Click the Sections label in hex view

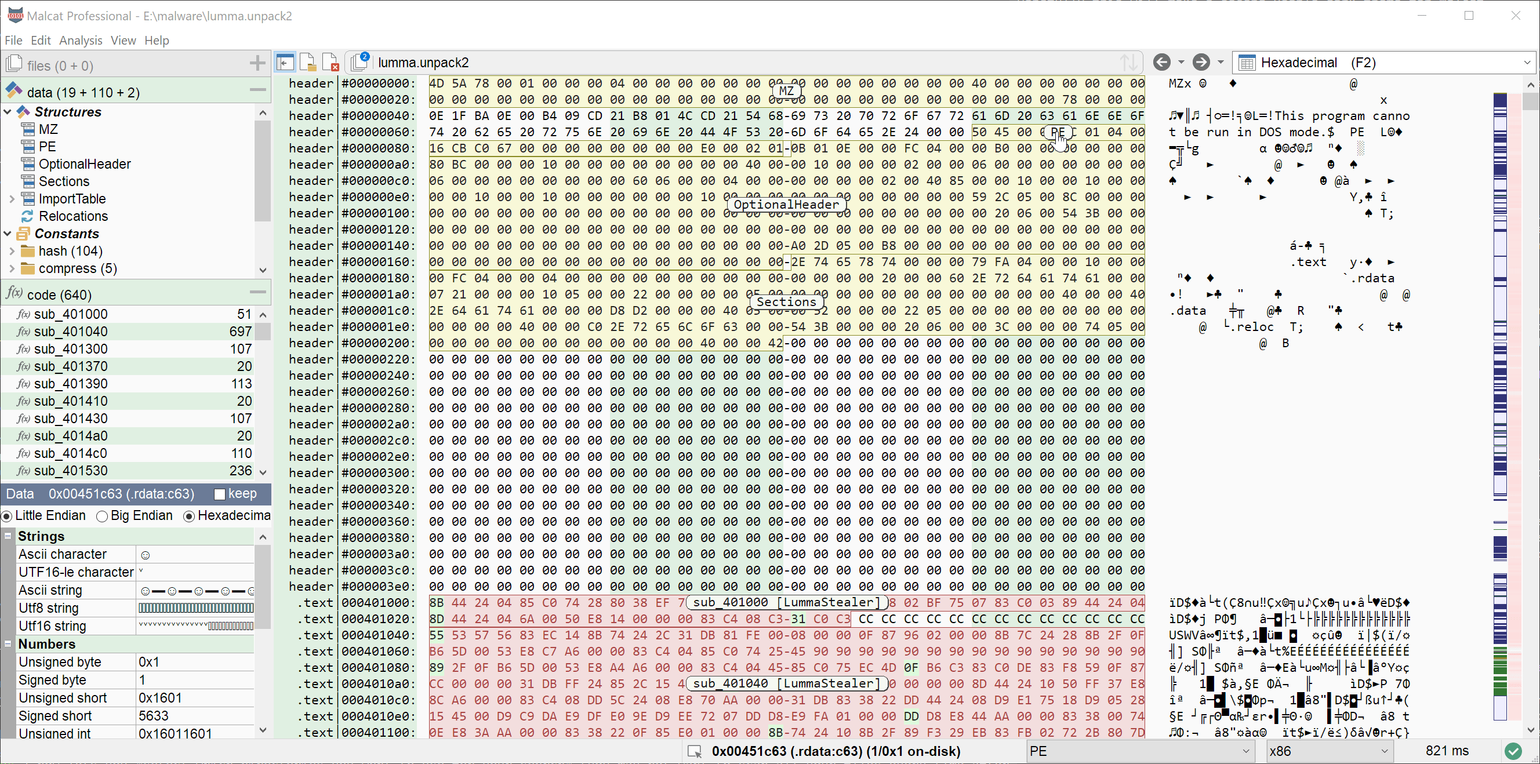tap(786, 302)
